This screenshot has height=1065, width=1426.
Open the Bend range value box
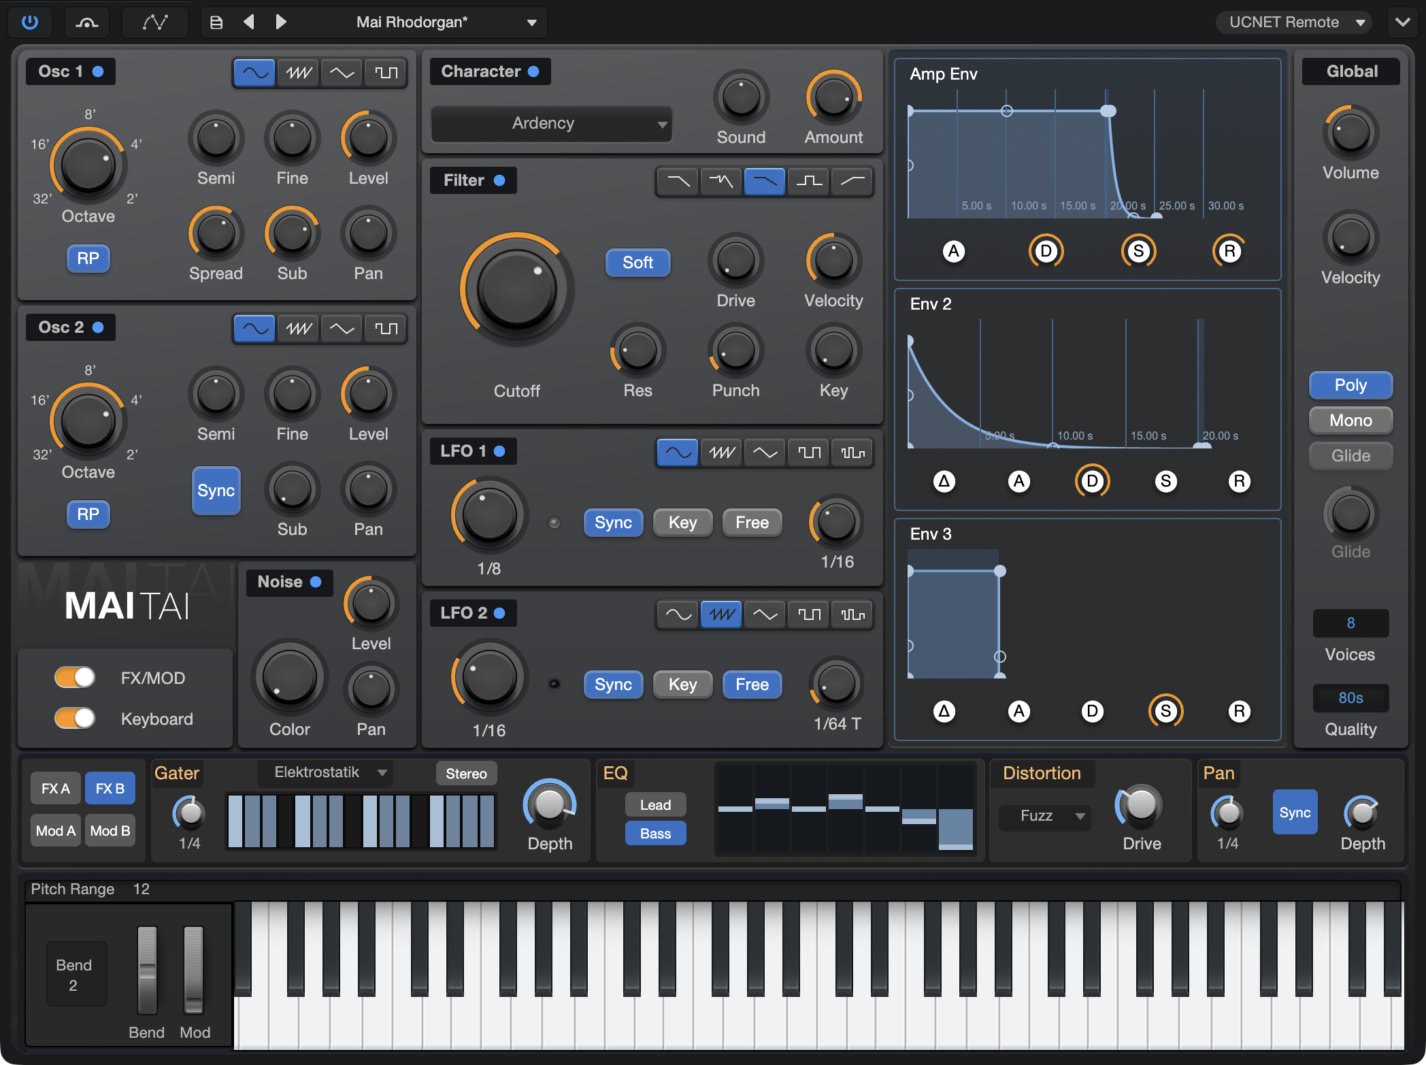pos(76,974)
